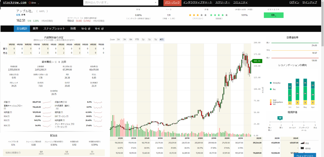Click the payout ratio value 0.14
Viewport: 324px width, 157px height.
click(13, 145)
